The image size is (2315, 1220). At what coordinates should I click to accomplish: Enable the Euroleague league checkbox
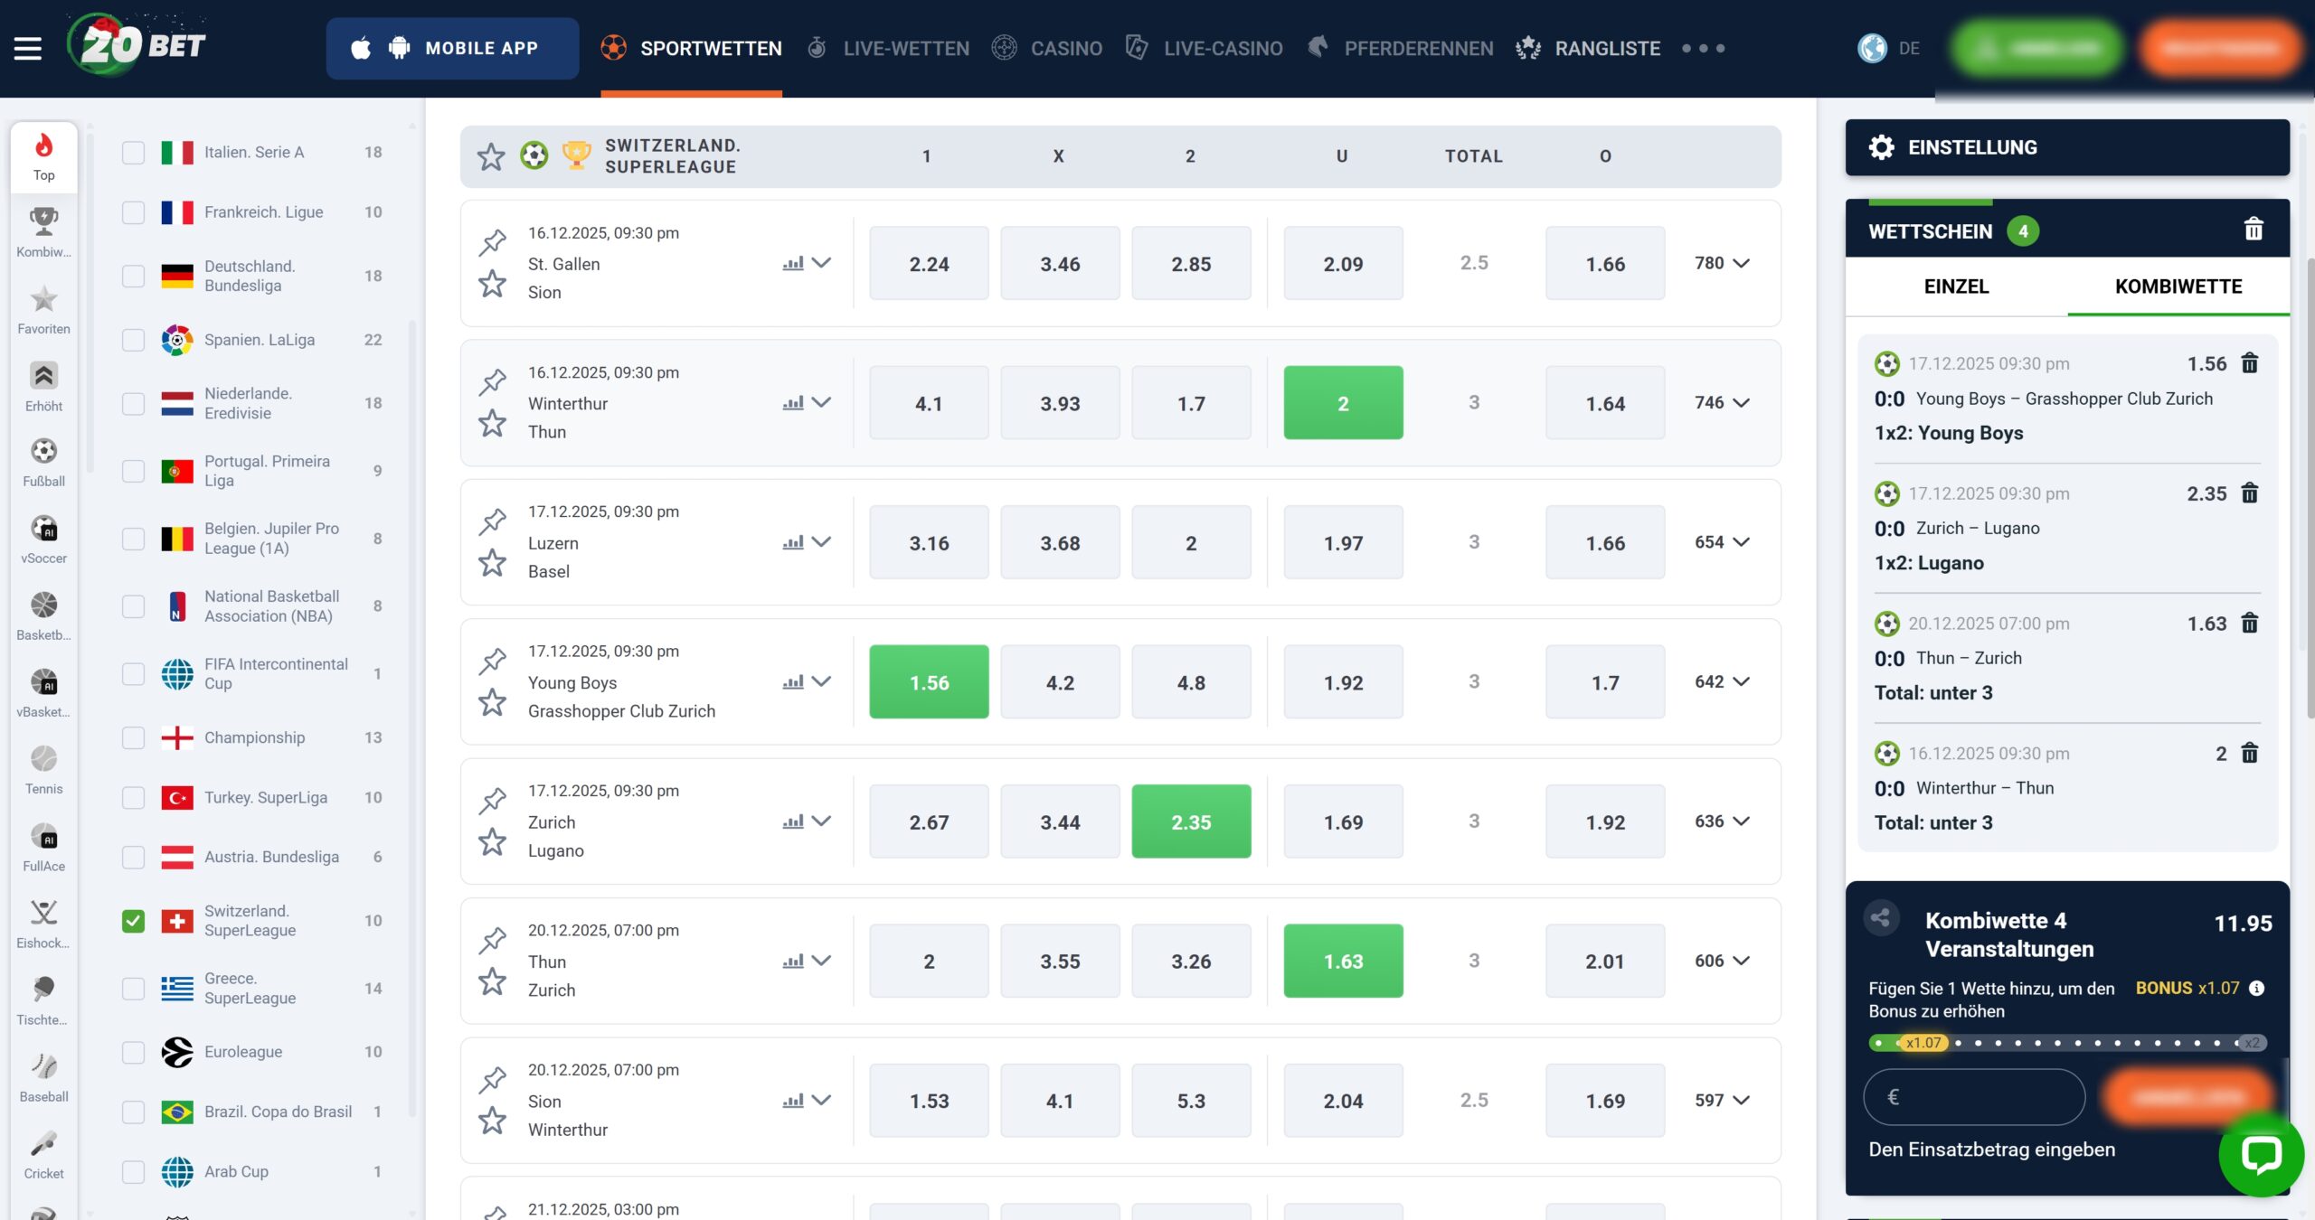click(133, 1052)
